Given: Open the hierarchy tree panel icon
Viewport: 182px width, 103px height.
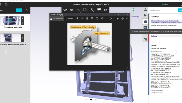Looking at the screenshot, I should pyautogui.click(x=145, y=10).
